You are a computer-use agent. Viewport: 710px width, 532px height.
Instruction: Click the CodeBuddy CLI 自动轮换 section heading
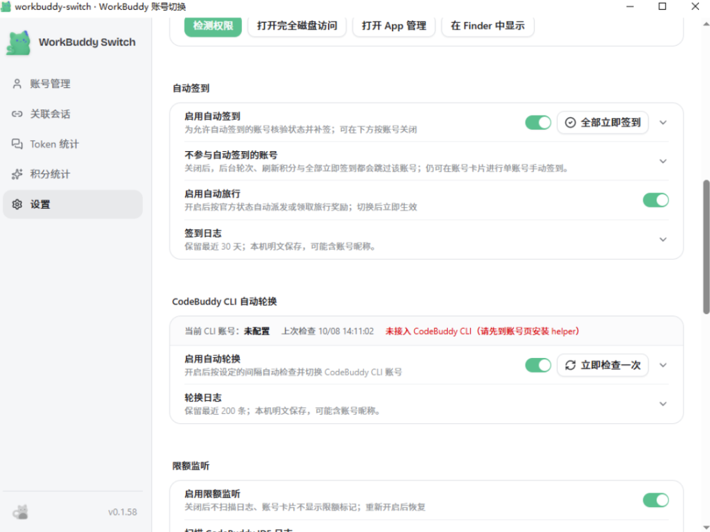[x=225, y=302]
